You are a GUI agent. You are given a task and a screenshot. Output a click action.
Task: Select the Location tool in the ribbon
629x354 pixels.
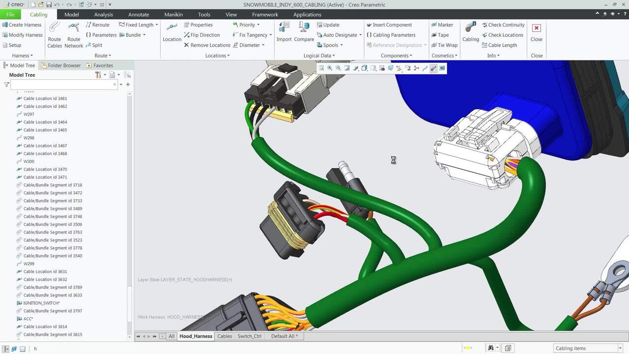coord(172,32)
